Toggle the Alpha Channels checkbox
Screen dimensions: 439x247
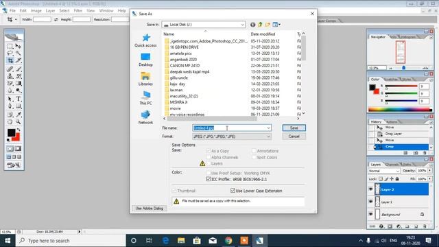[x=209, y=157]
